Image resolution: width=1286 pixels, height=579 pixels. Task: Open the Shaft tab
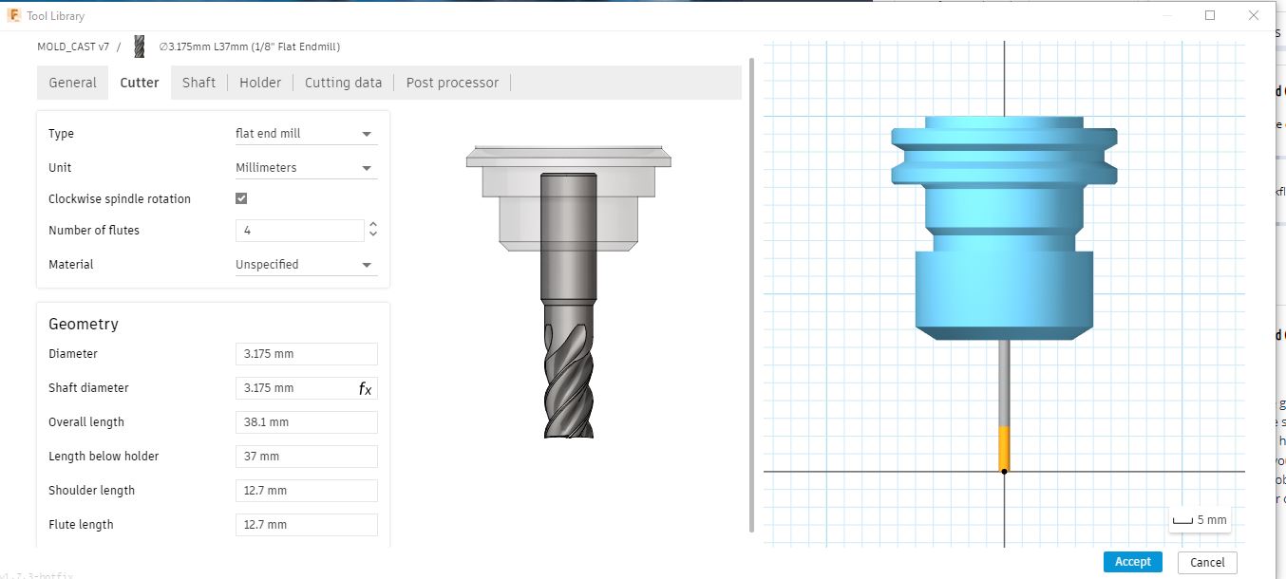199,83
